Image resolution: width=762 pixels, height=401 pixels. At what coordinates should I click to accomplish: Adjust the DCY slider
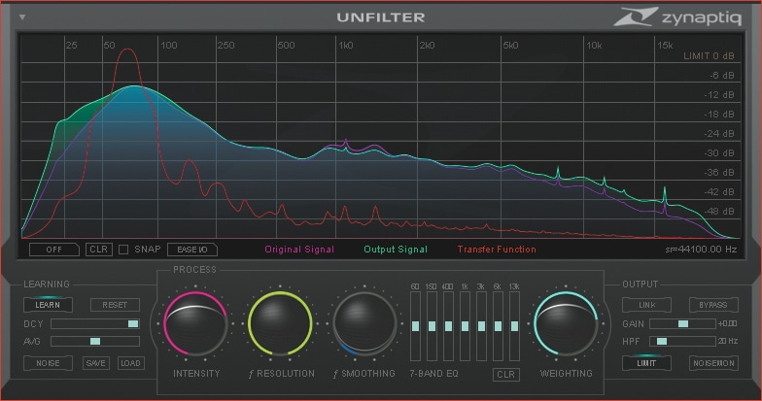click(x=95, y=324)
